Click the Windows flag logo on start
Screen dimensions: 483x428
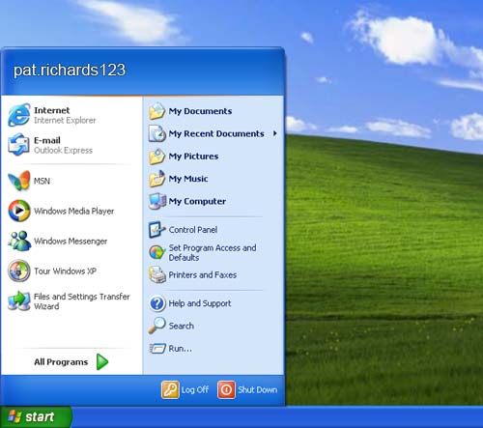pyautogui.click(x=14, y=416)
